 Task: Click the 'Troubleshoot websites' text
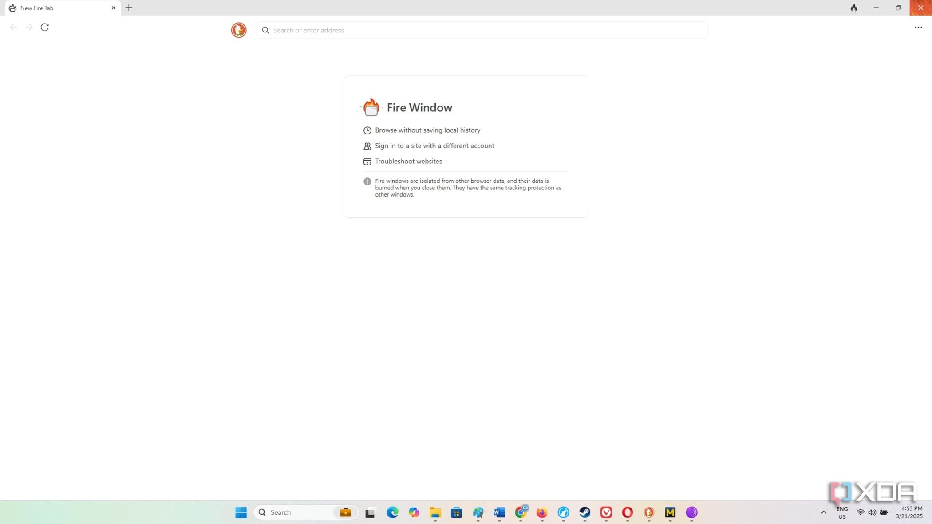(x=408, y=161)
